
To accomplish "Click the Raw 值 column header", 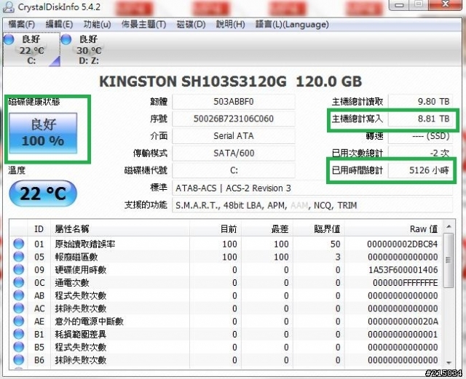I will tap(393, 229).
